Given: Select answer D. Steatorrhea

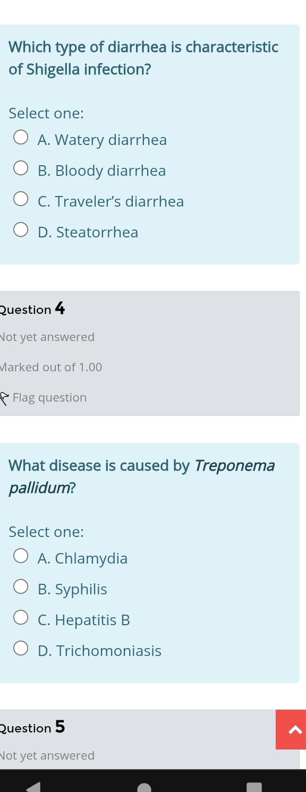Looking at the screenshot, I should click(x=20, y=229).
